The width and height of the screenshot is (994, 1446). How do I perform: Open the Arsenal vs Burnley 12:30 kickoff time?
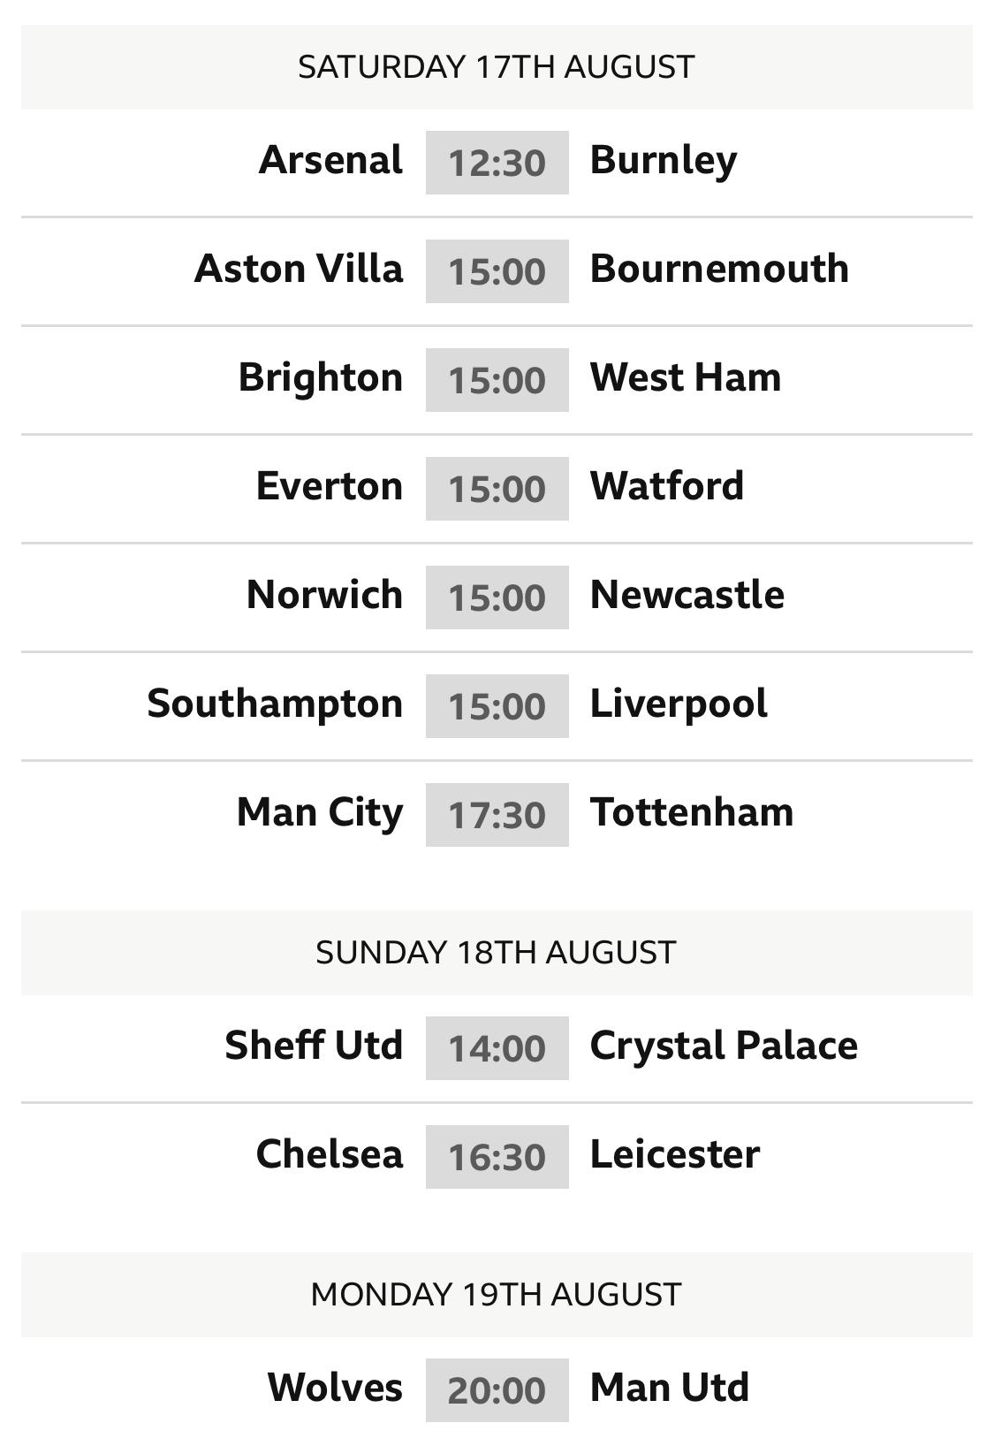pyautogui.click(x=497, y=163)
